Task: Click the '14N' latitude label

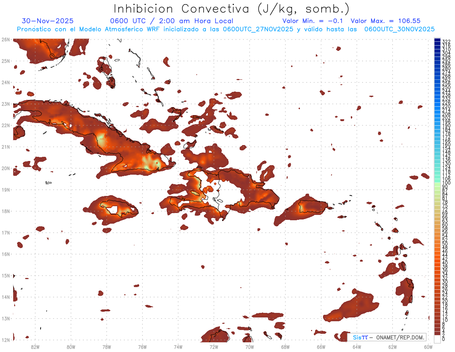Action: coord(5,297)
